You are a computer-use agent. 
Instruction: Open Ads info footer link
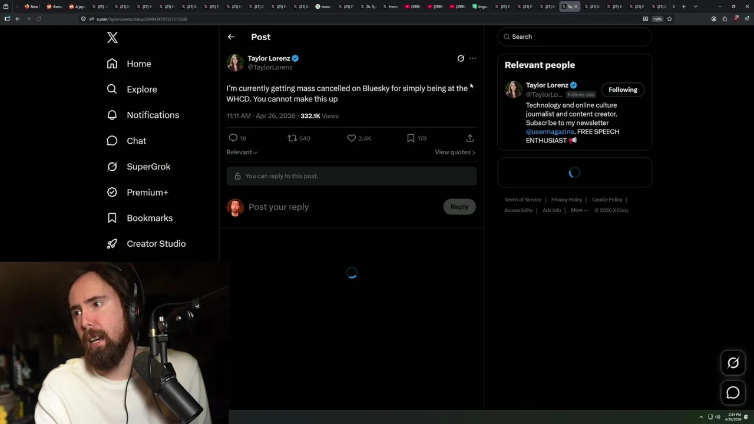point(551,210)
